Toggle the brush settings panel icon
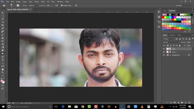This screenshot has height=109, width=194. (18, 5)
